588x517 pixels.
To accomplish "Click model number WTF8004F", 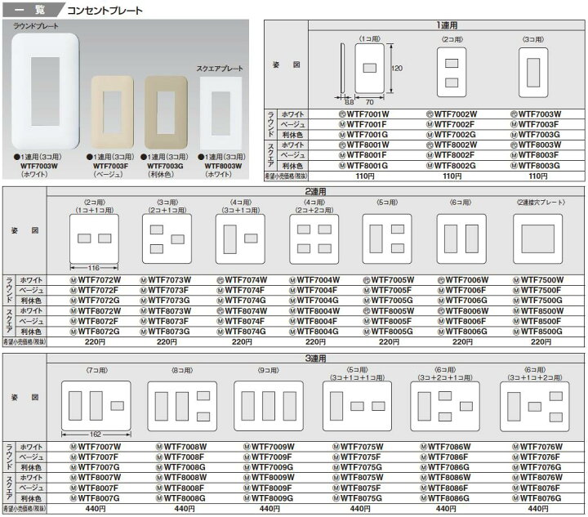I will 317,321.
